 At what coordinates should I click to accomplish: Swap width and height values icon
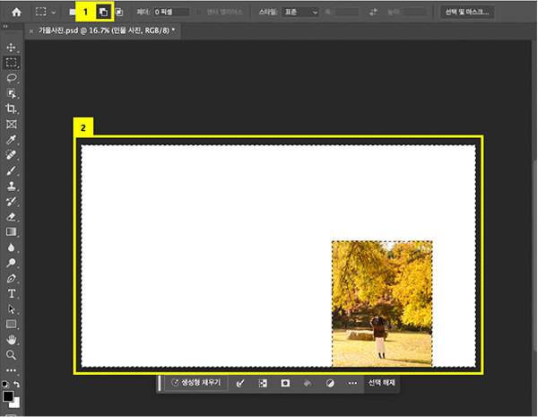click(373, 12)
